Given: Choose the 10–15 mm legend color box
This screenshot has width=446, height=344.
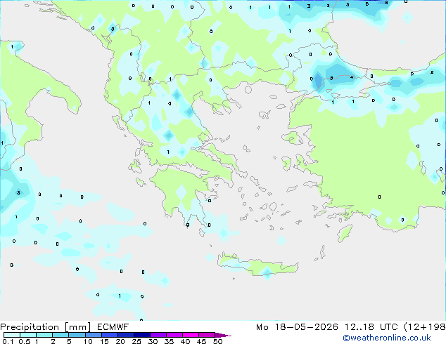Looking at the screenshot, I should 93,335.
